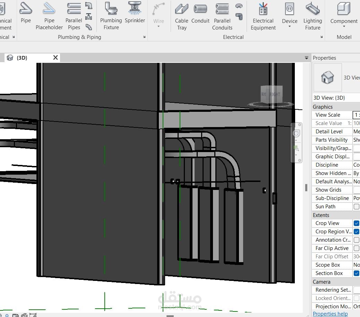Open the 3D View: {3D} selector
The height and width of the screenshot is (317, 360).
coord(336,98)
